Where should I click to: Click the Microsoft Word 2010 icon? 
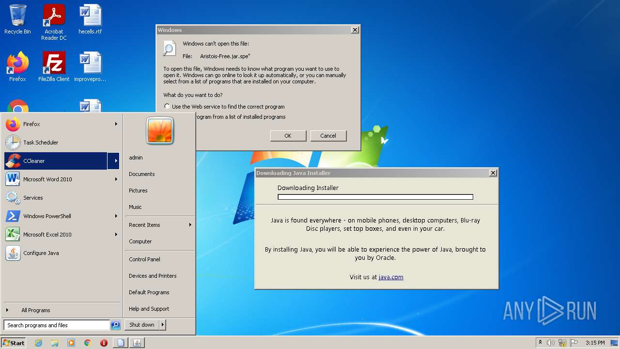(x=13, y=179)
